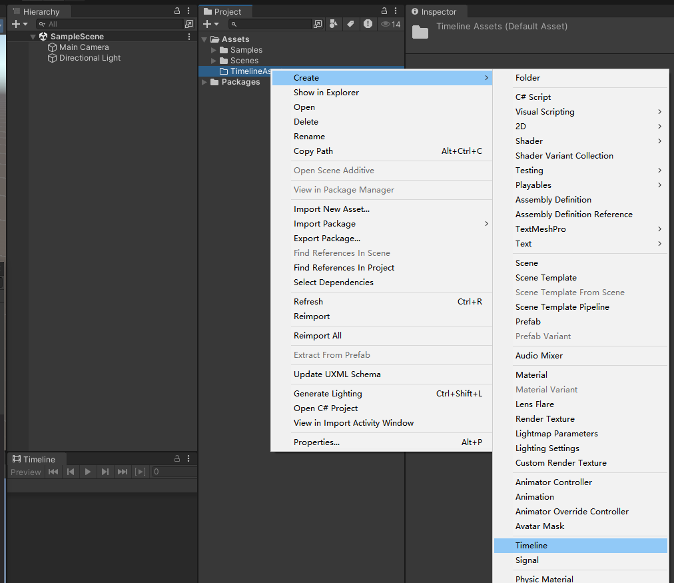Select C# Script in the Create submenu
Screen dimensions: 674x583
533,97
